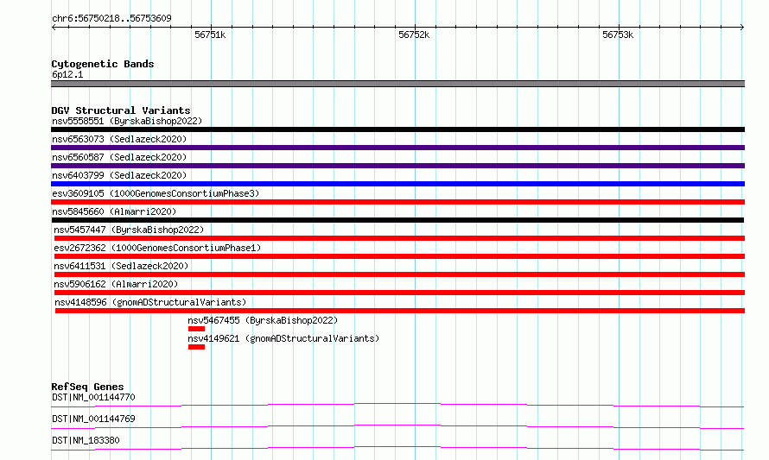Click the 56751k ruler tick label
769x460 pixels.
[210, 35]
